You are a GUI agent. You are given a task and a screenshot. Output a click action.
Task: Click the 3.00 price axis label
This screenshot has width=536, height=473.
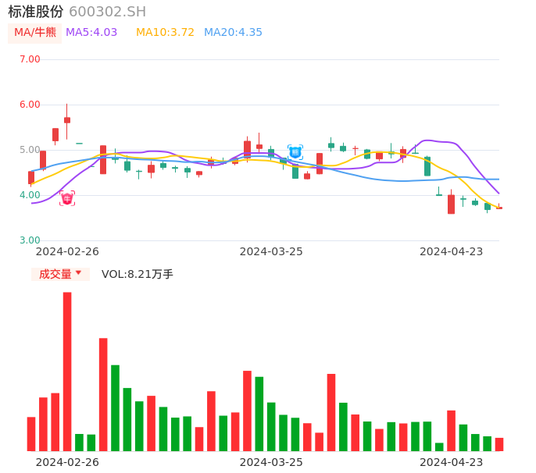click(30, 240)
